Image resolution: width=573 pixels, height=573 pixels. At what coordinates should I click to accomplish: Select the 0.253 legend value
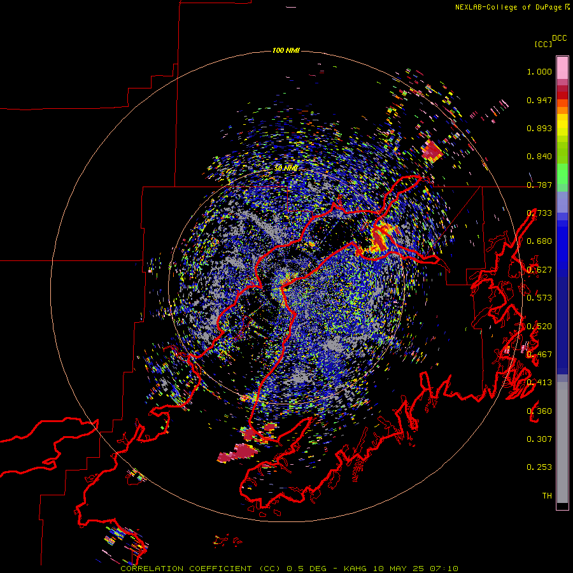click(x=539, y=467)
